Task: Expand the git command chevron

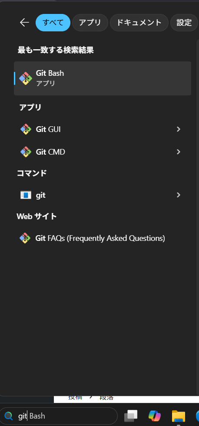Action: [179, 195]
